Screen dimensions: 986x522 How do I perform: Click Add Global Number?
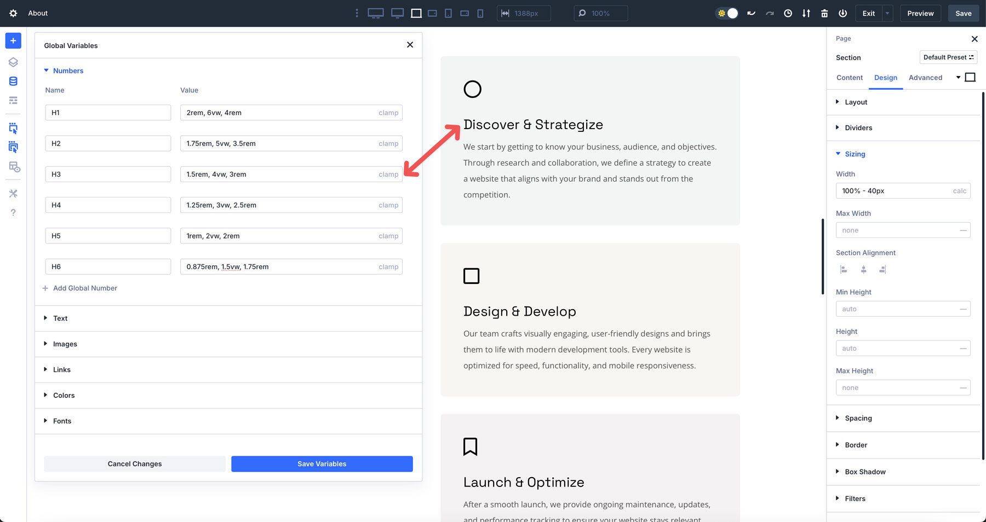click(x=80, y=288)
